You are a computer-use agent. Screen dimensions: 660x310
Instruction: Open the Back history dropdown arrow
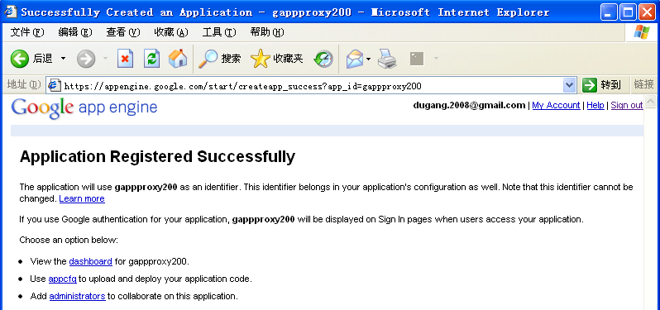click(x=63, y=59)
